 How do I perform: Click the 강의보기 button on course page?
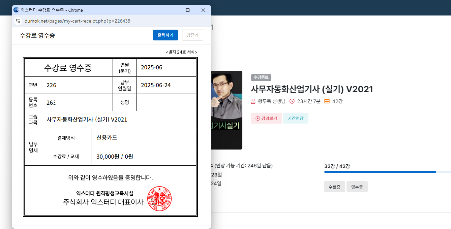[x=266, y=118]
